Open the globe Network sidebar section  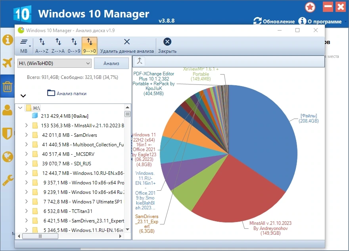tap(8, 157)
